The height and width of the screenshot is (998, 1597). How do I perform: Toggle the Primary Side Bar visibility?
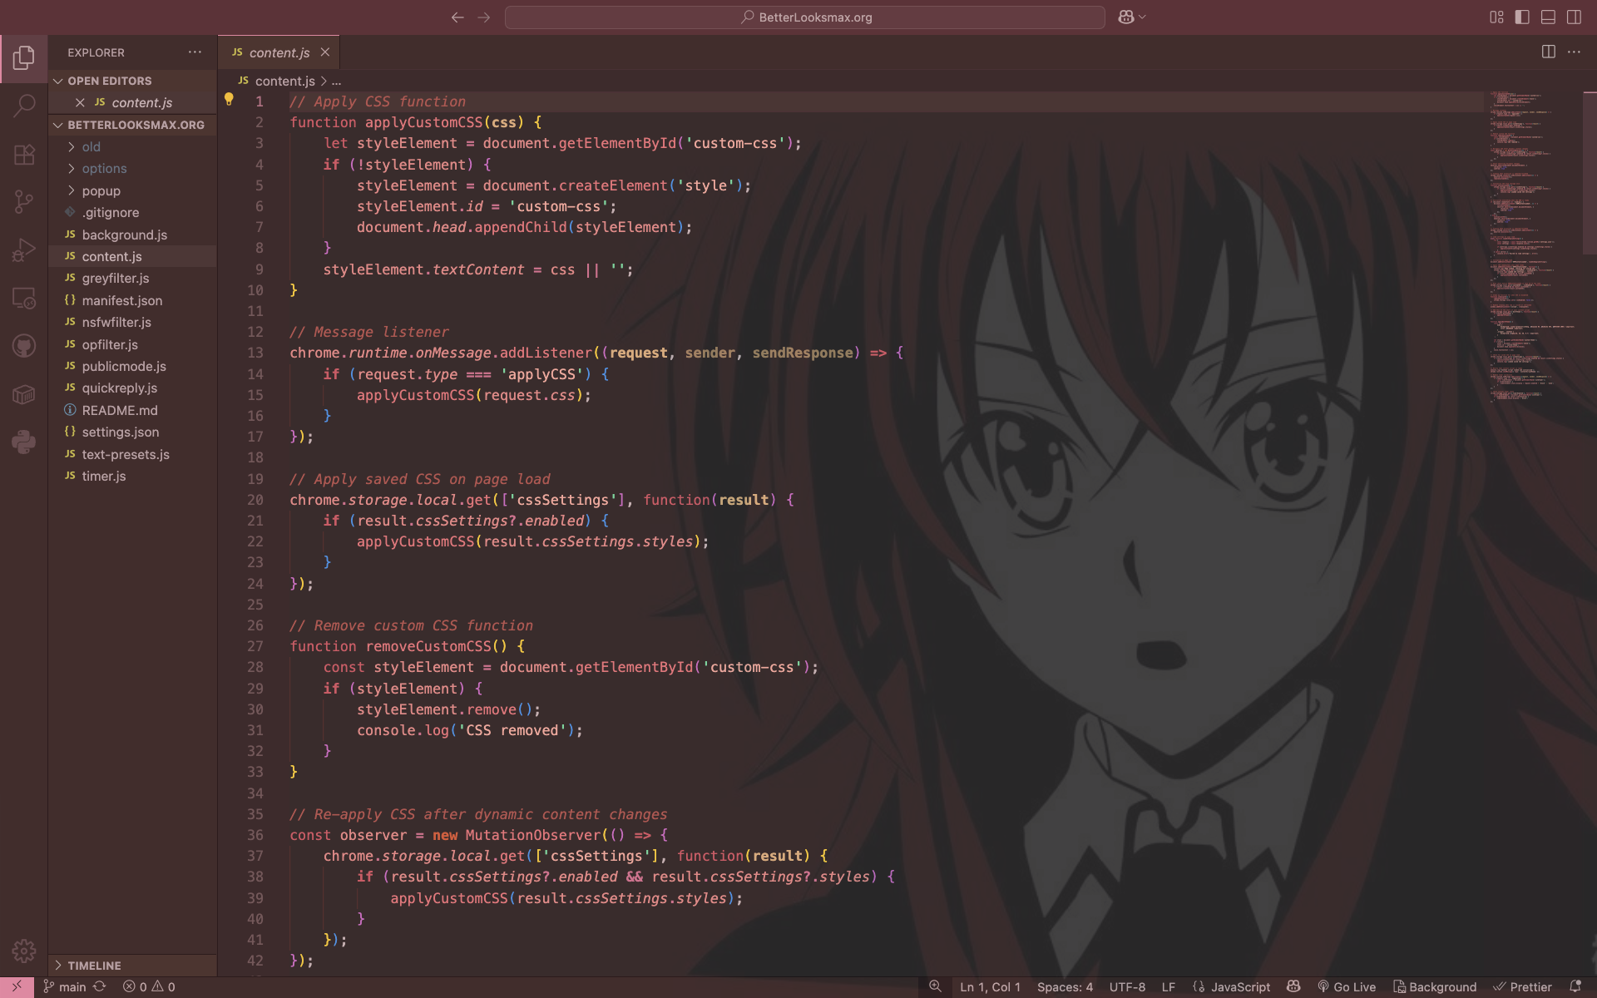pyautogui.click(x=1522, y=17)
